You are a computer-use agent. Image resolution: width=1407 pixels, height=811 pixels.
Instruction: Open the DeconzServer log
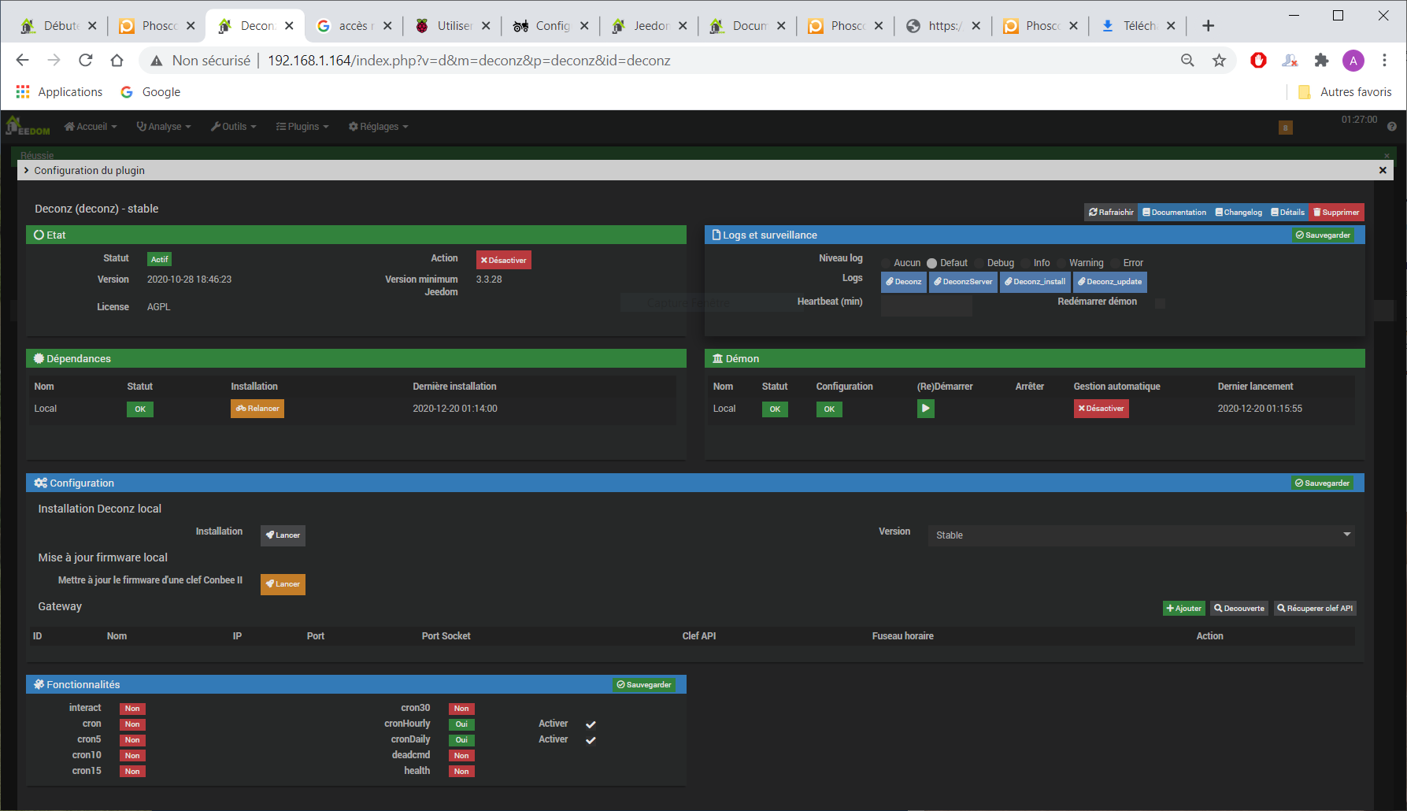coord(963,282)
